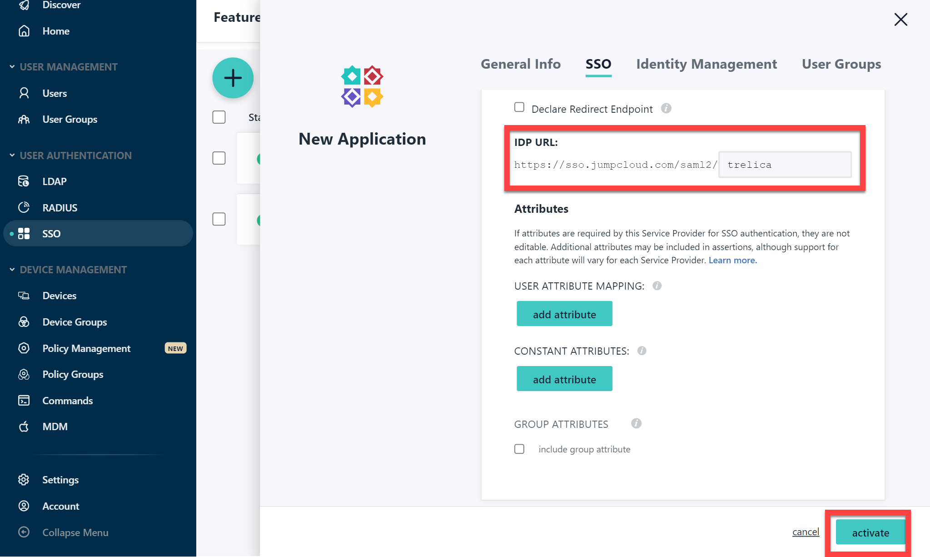
Task: Click info icon next to Declare Redirect Endpoint
Action: click(x=666, y=108)
